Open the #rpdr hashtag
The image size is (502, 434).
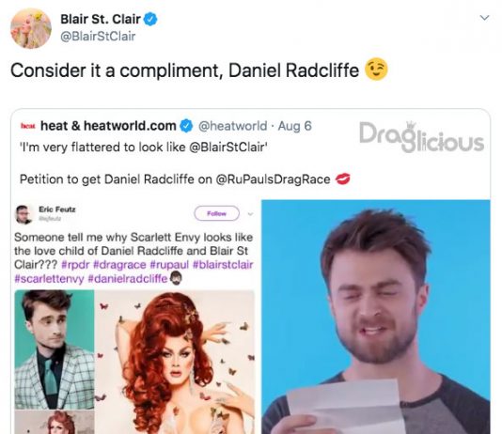tap(75, 265)
